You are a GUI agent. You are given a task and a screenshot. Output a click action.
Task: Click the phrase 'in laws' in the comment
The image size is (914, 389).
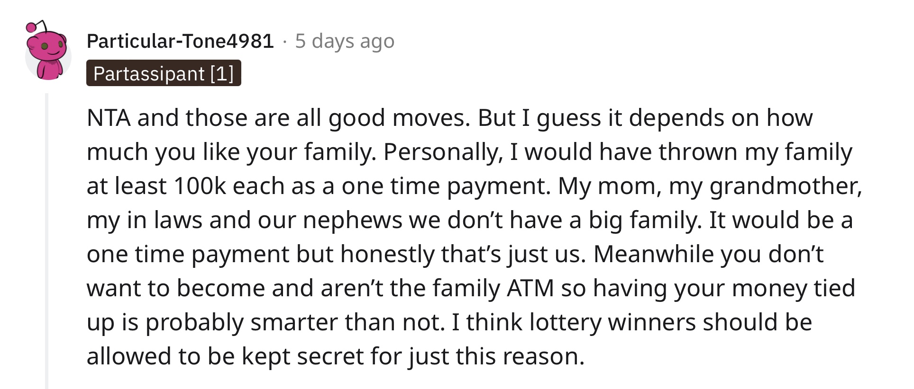click(165, 220)
